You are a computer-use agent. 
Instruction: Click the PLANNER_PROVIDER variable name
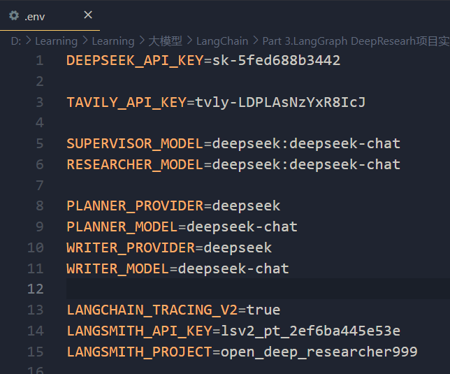(135, 206)
